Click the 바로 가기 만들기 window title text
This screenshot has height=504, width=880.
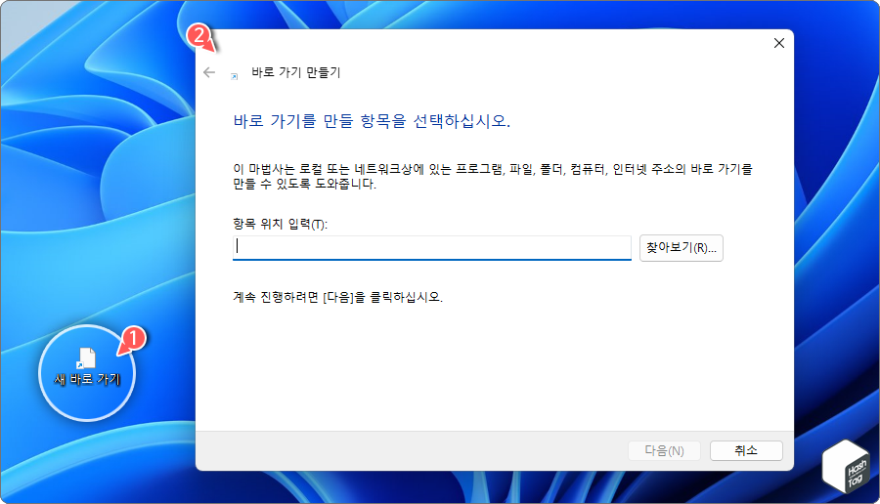[x=295, y=72]
